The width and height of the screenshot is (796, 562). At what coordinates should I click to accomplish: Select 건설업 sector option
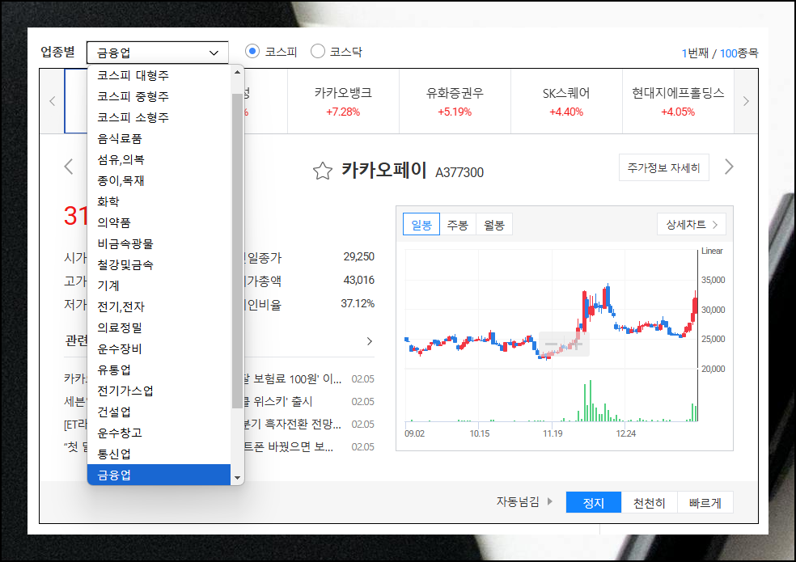coord(159,412)
